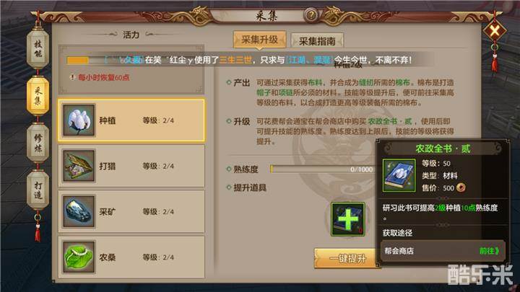Click the question mark help icon
Image resolution: width=520 pixels, height=292 pixels.
[311, 15]
